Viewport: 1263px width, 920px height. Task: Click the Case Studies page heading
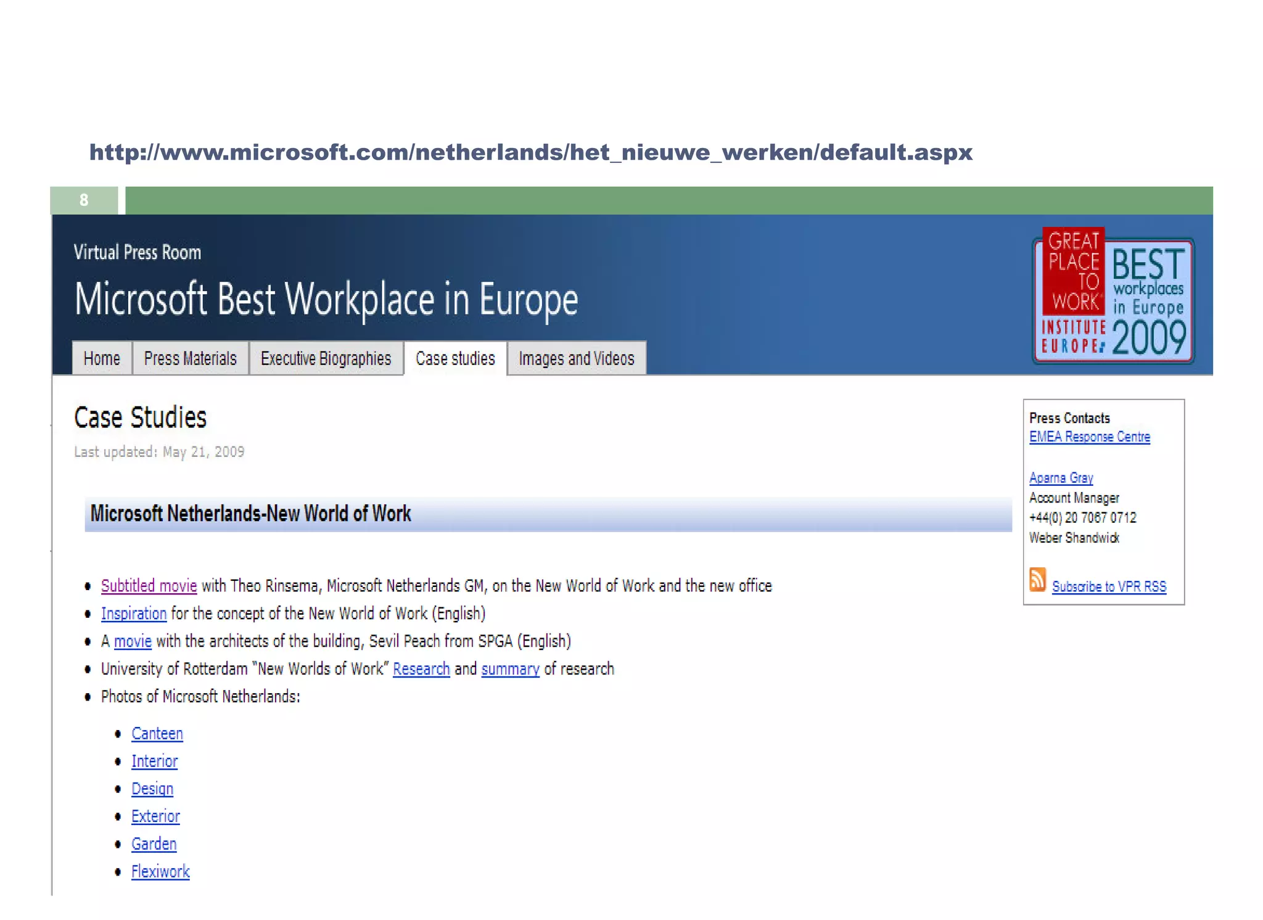pyautogui.click(x=140, y=417)
